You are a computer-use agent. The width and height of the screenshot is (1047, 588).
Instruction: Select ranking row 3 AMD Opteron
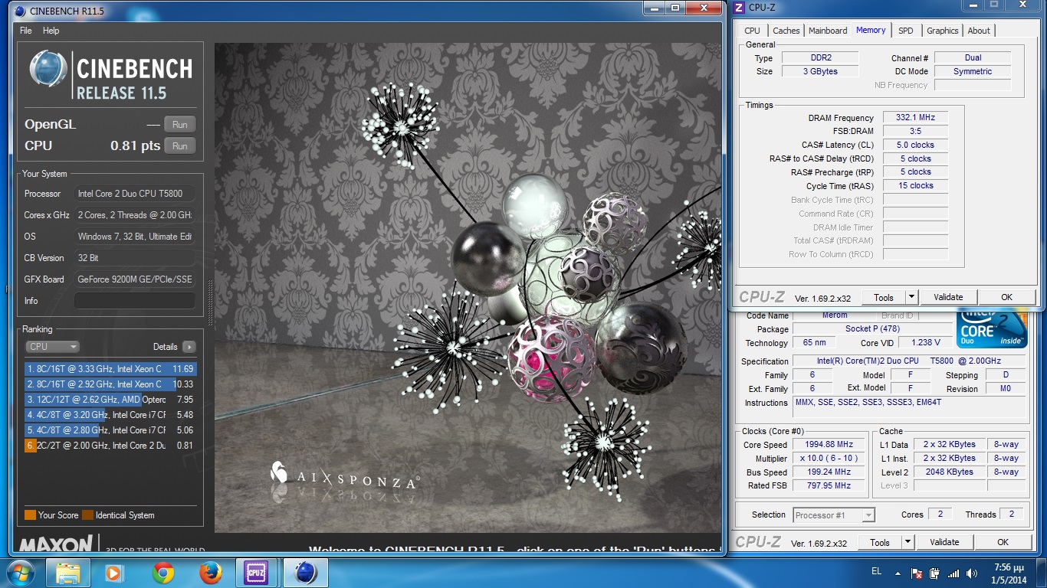110,400
